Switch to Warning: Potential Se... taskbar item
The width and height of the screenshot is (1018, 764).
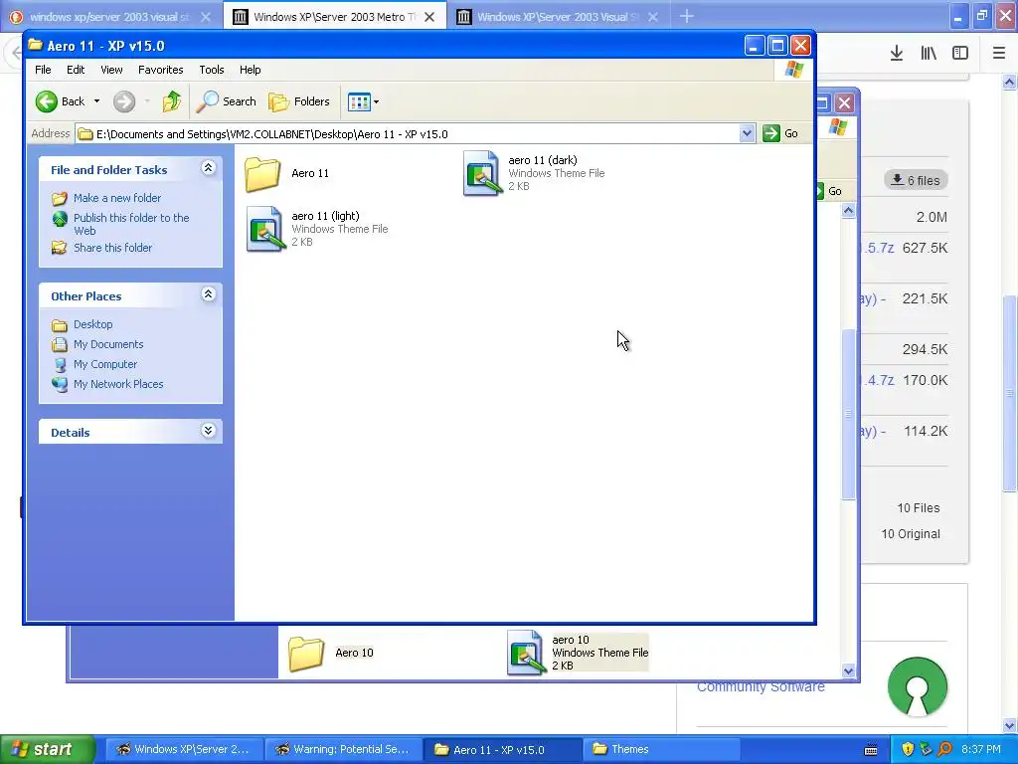tap(343, 749)
